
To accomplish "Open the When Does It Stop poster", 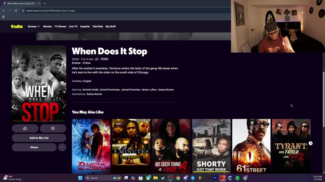I will pyautogui.click(x=39, y=83).
